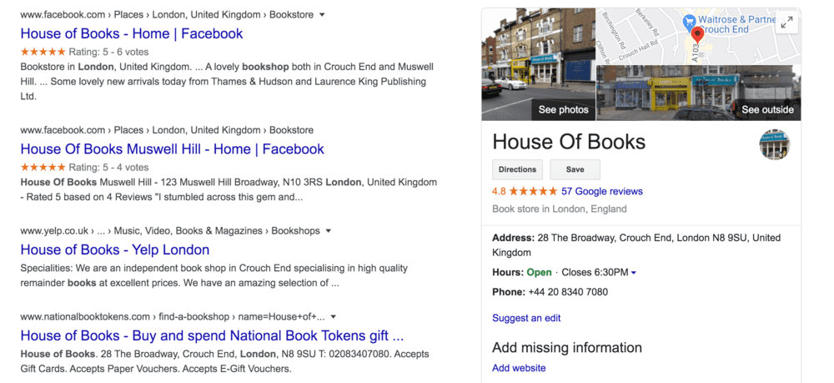Click the 4.8 rating number
This screenshot has width=834, height=383.
499,192
